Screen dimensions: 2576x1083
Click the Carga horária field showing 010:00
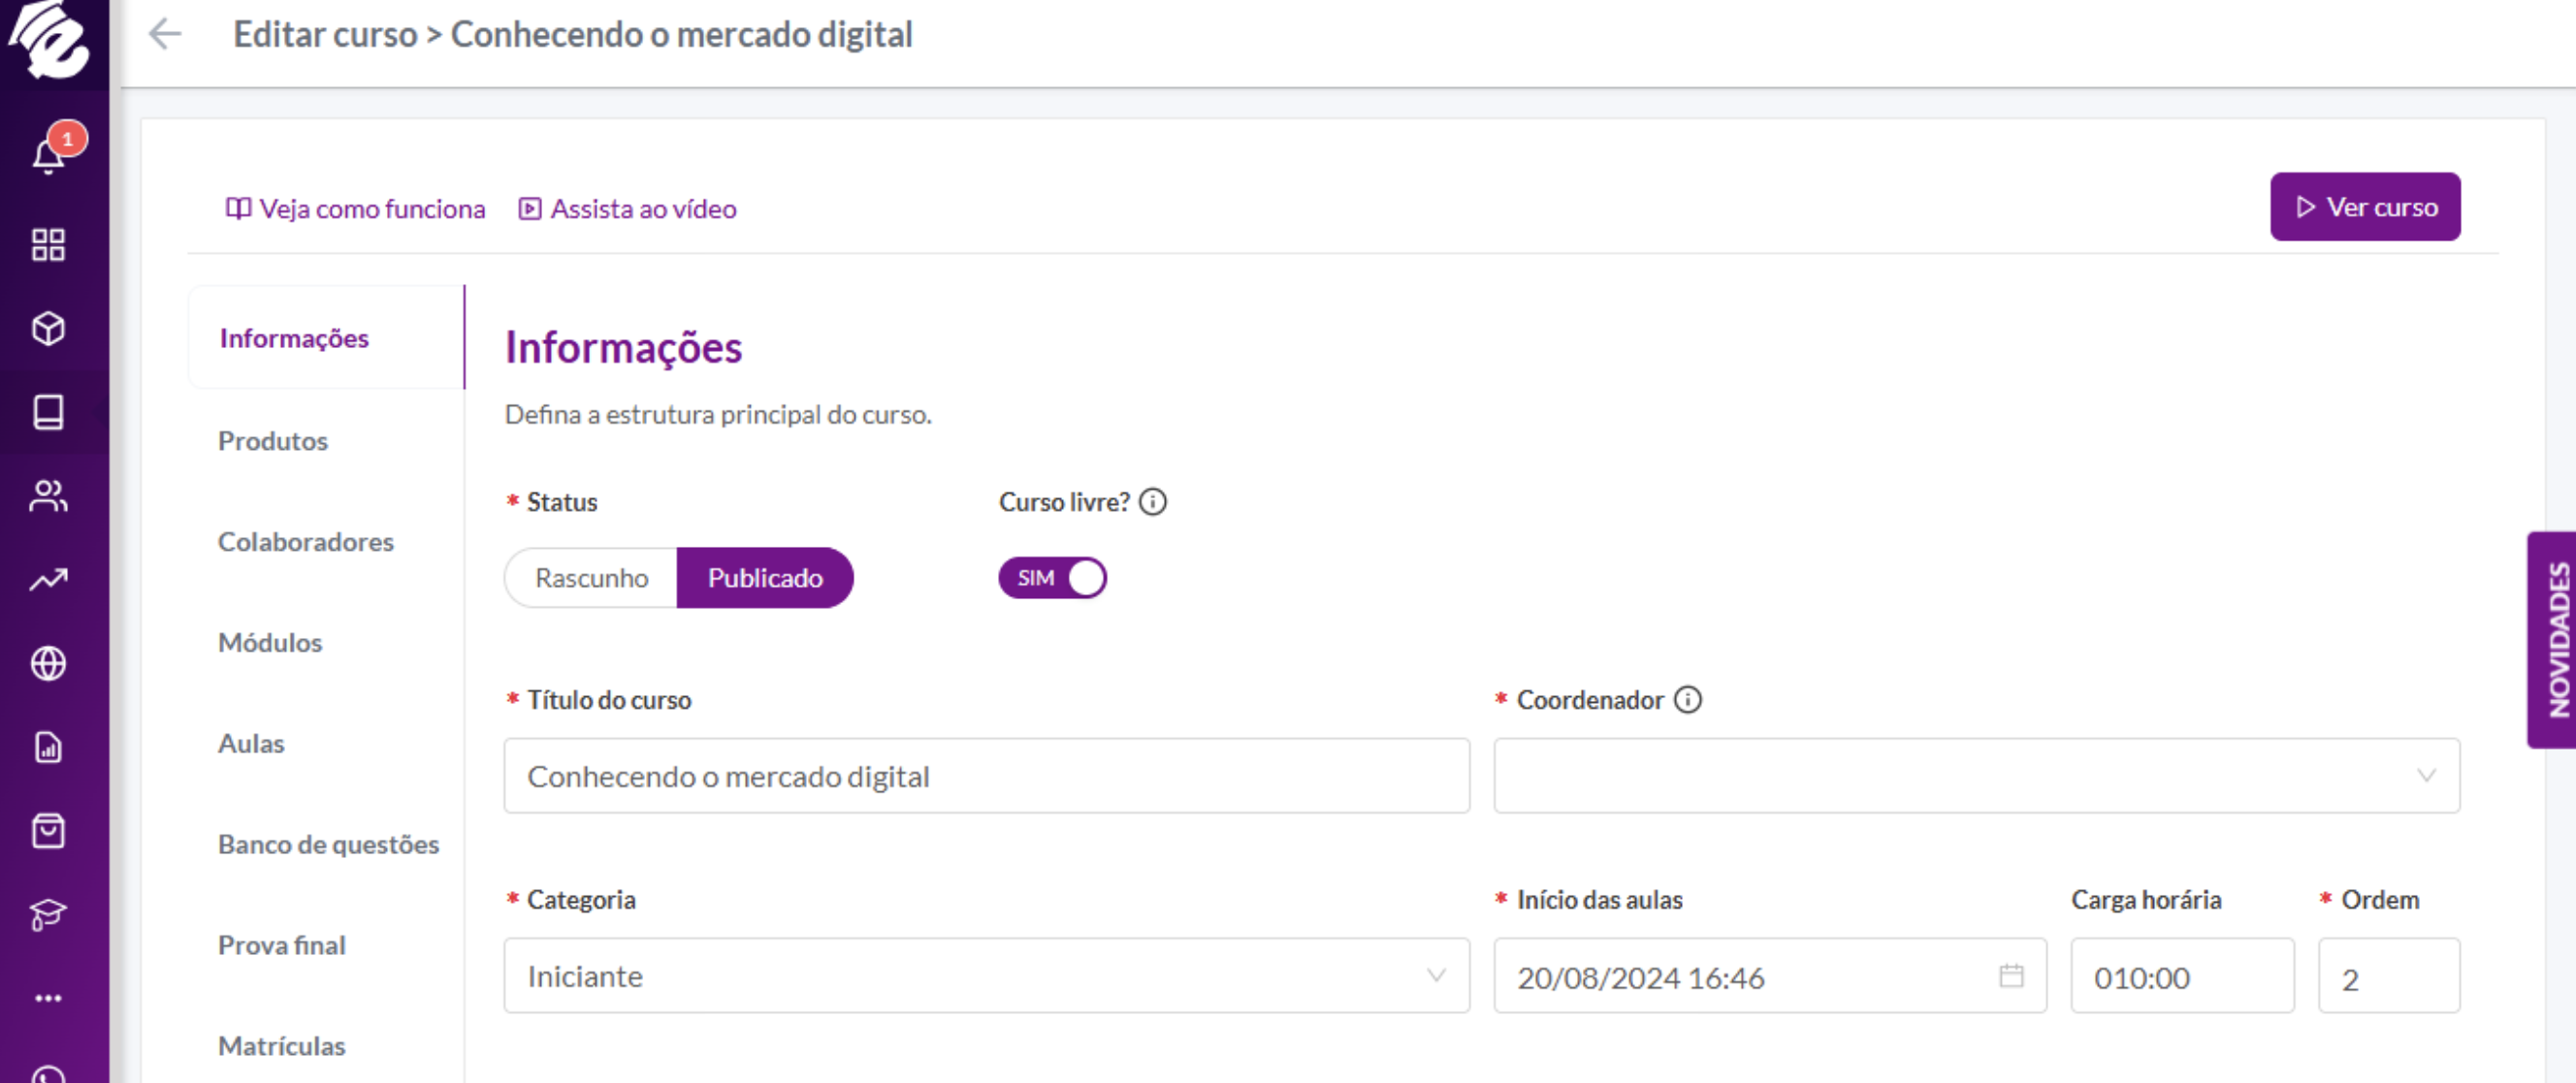pos(2182,976)
